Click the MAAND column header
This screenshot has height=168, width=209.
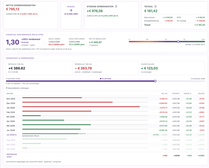(10, 94)
